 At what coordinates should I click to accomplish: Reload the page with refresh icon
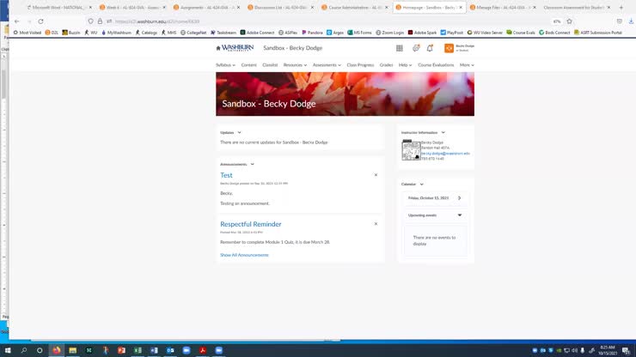pos(40,21)
